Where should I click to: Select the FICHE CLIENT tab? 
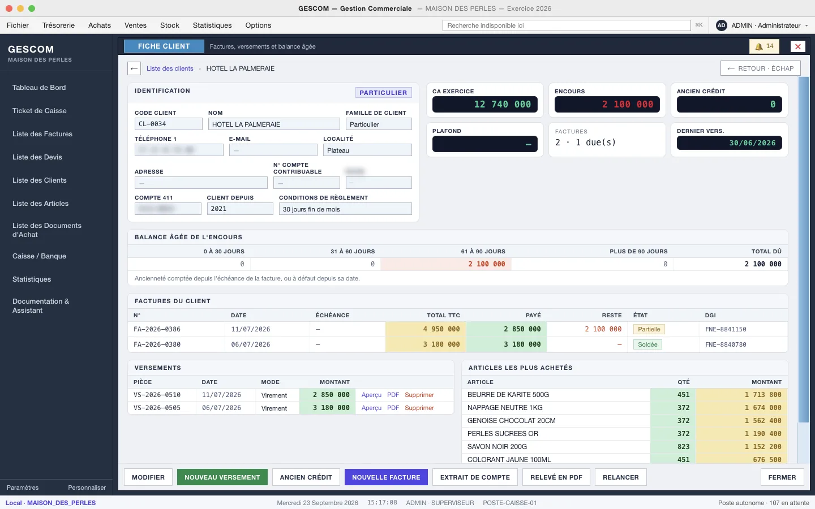[x=164, y=46]
